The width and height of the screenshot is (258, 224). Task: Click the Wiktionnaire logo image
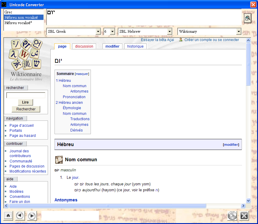(x=26, y=60)
